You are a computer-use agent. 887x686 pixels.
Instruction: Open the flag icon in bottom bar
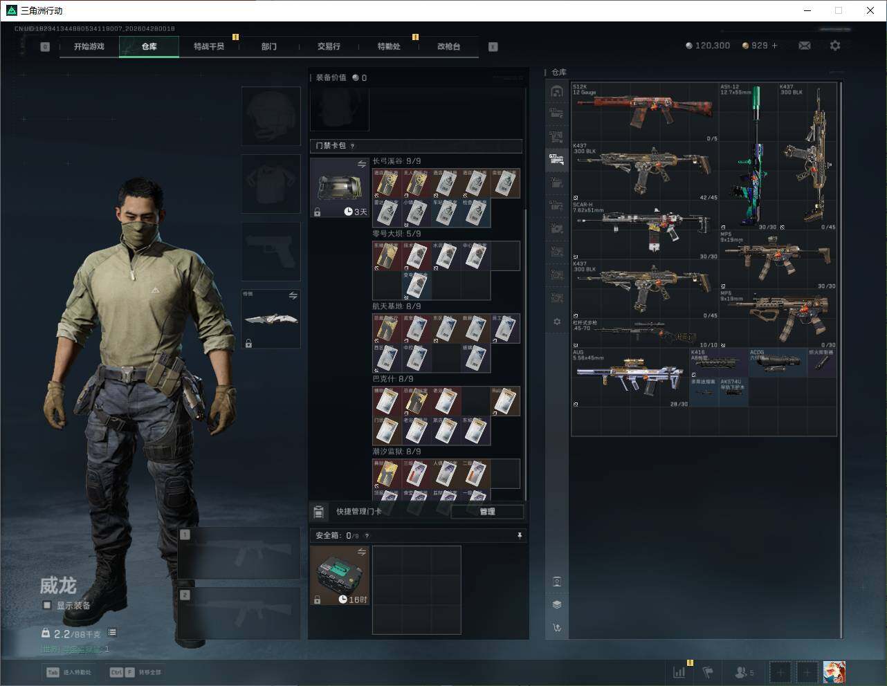707,671
